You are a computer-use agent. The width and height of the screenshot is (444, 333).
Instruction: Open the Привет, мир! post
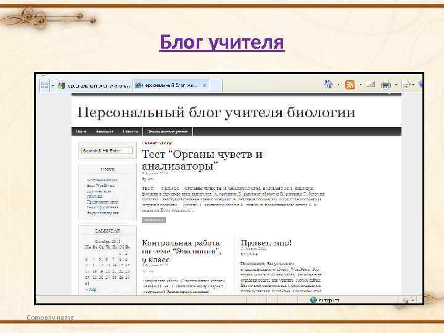tap(266, 243)
